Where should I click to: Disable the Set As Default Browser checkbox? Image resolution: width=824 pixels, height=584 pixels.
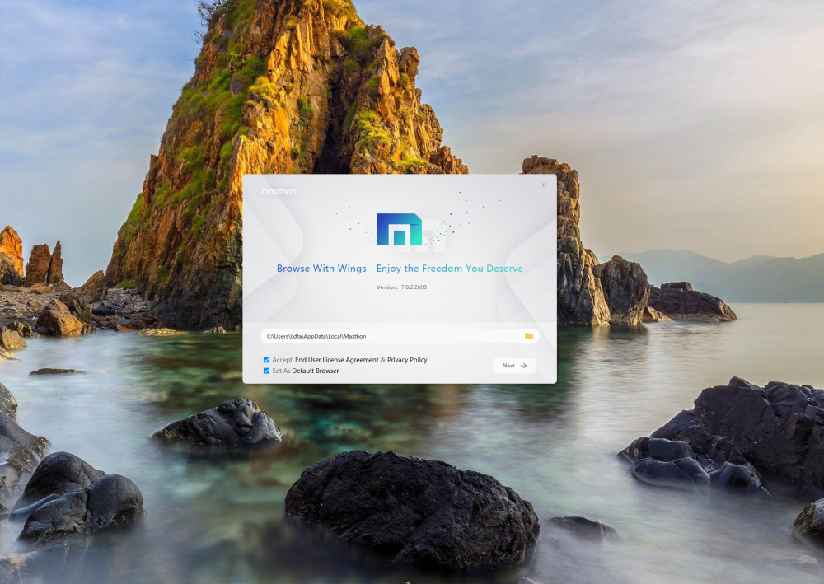(266, 371)
